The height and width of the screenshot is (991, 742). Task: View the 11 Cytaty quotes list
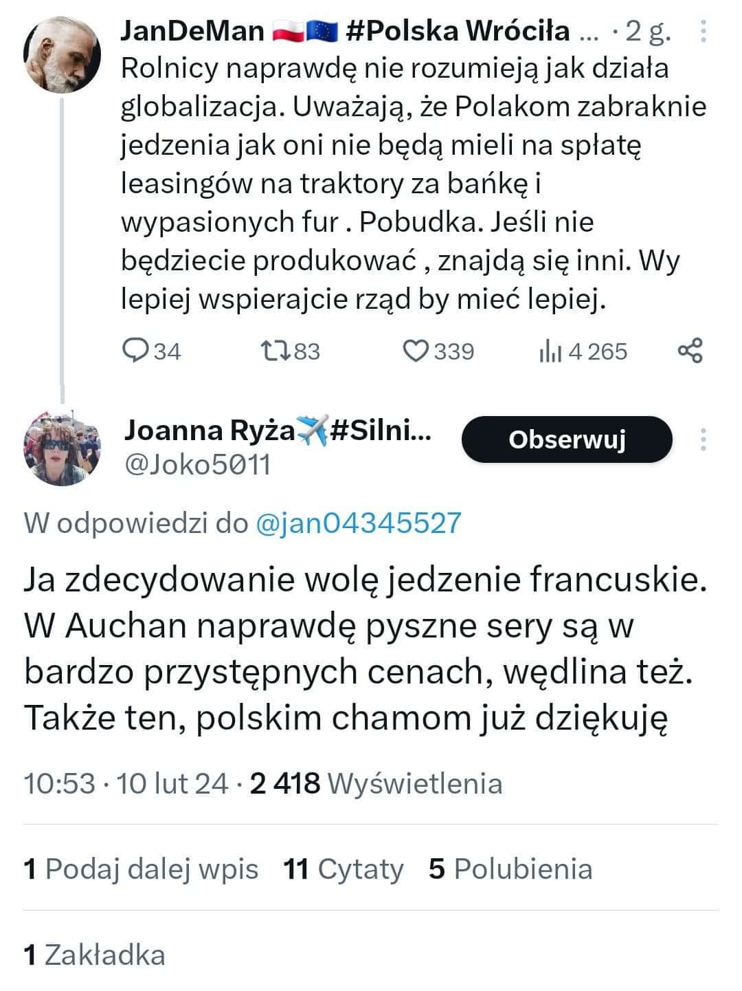tap(344, 869)
